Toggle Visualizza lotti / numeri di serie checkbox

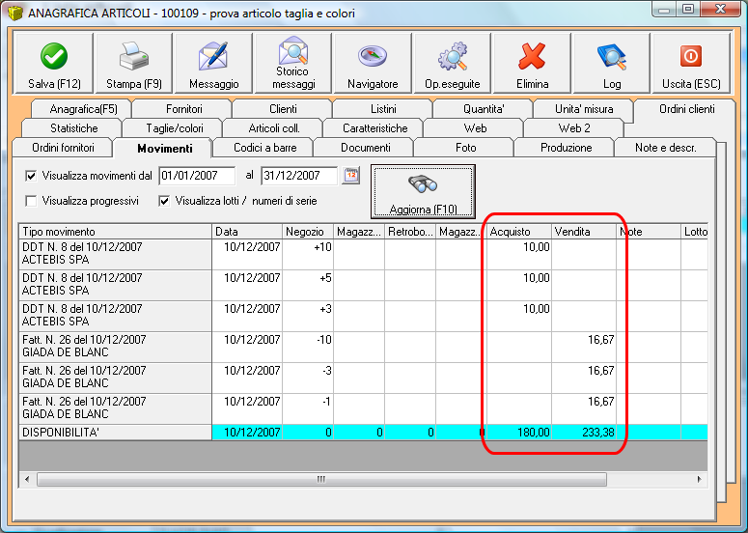pyautogui.click(x=165, y=202)
